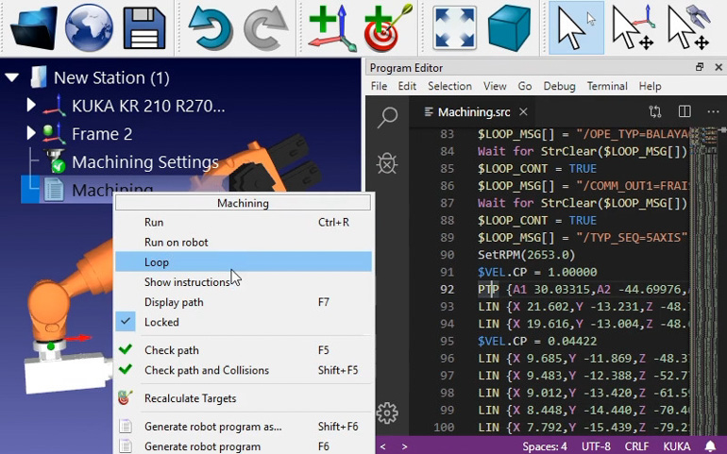Choose Check path
The image size is (727, 454).
pyautogui.click(x=244, y=350)
